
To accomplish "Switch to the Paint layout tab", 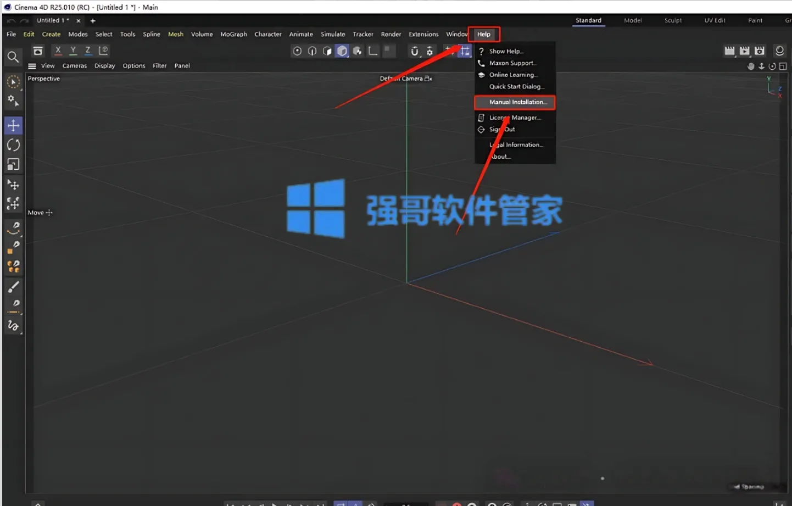I will (755, 20).
